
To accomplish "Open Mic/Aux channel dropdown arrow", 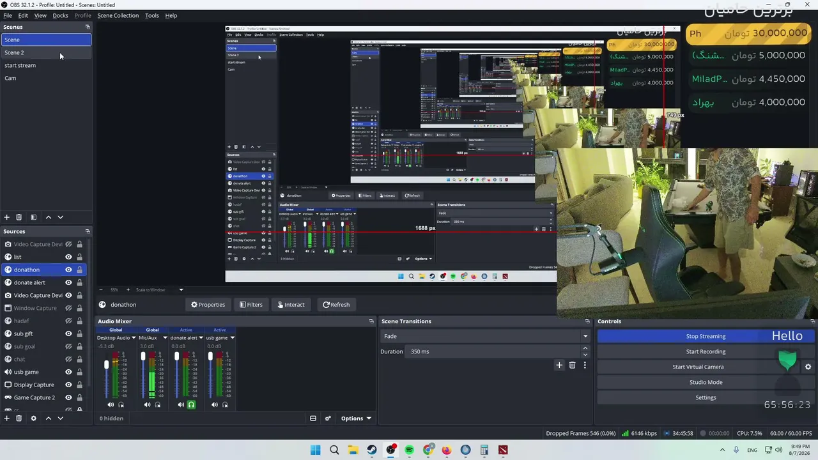I will [165, 338].
